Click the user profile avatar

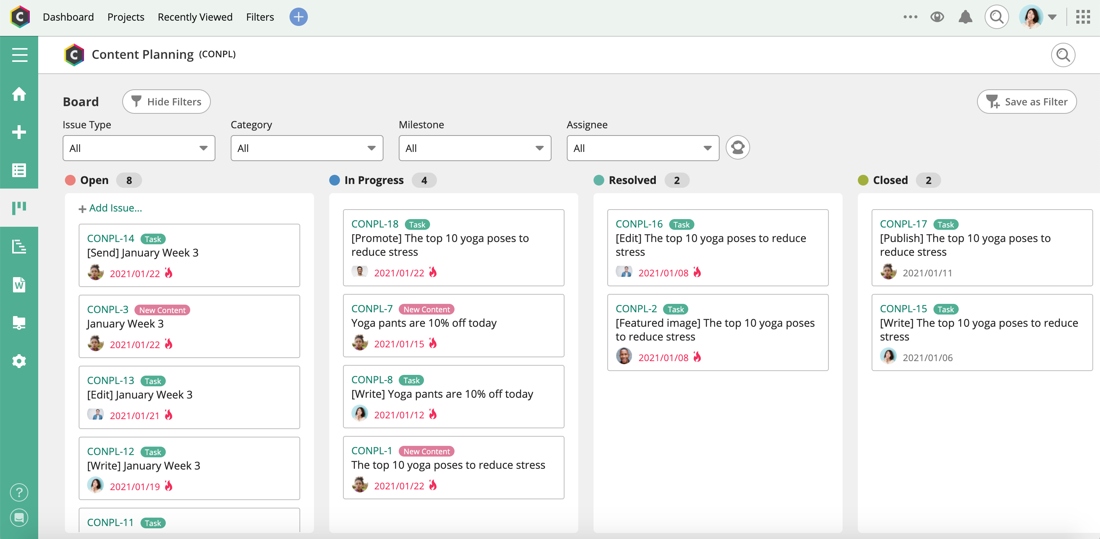(x=1031, y=17)
